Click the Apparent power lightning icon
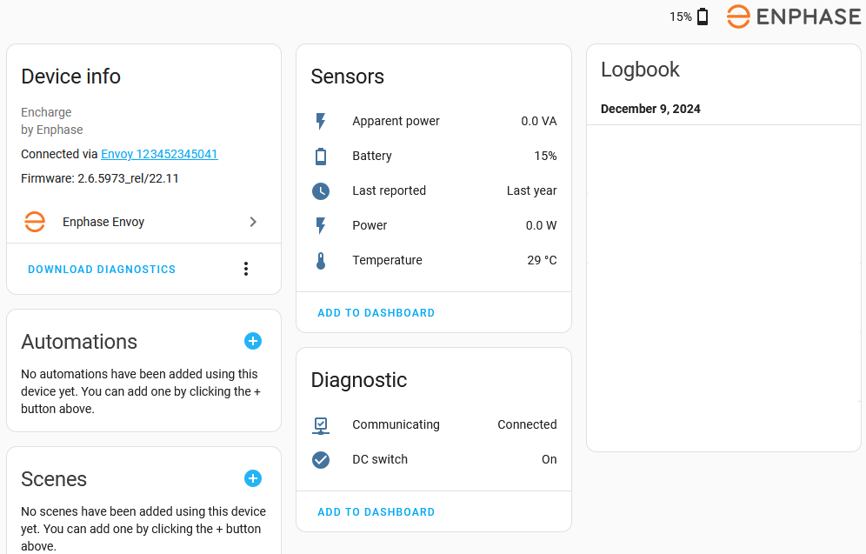 321,121
